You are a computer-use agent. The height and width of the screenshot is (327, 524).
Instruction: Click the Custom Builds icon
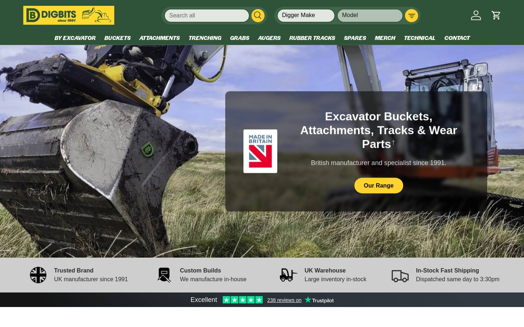point(164,275)
